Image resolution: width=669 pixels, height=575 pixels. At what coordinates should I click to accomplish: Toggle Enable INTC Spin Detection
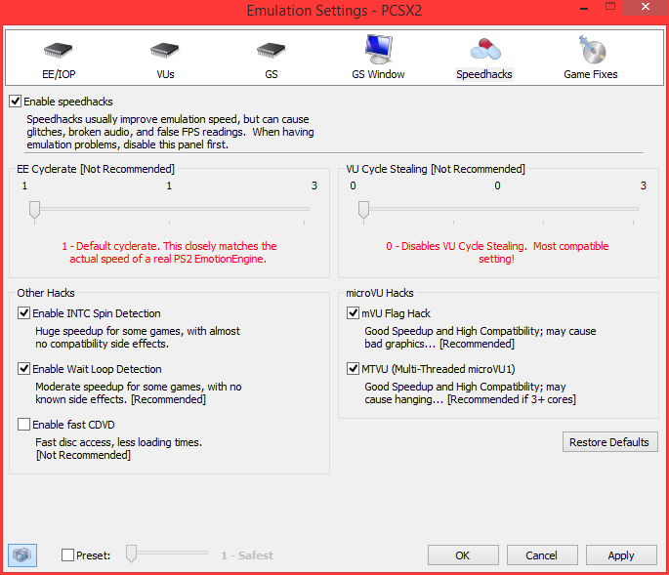click(x=24, y=313)
